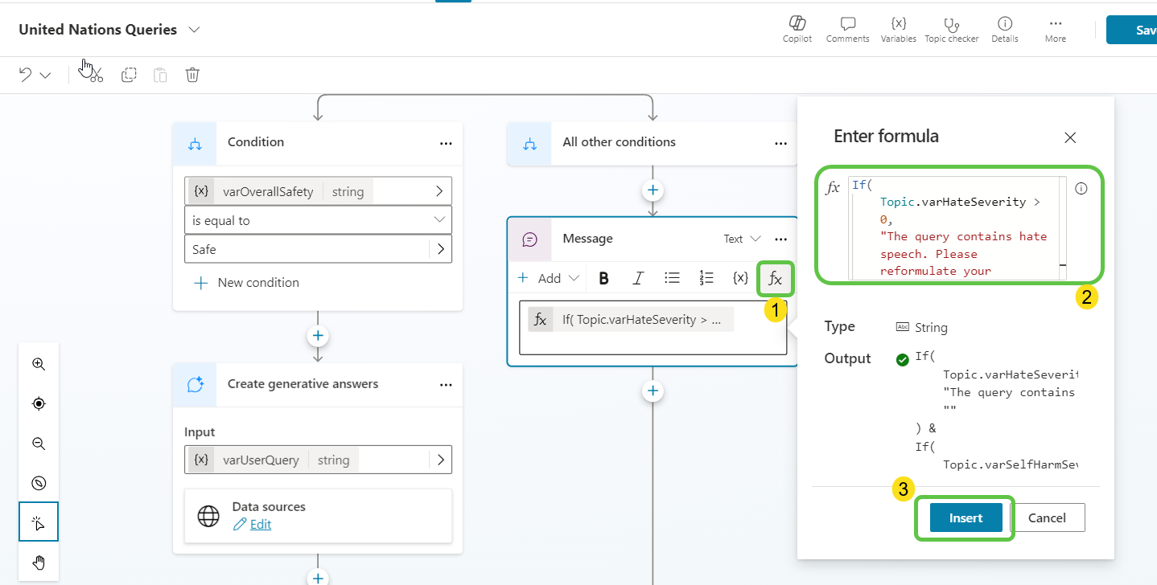Expand the Message type Text dropdown

tap(742, 239)
